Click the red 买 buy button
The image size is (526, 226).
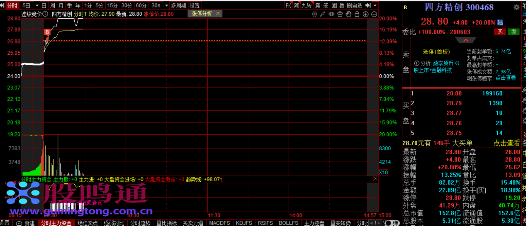pyautogui.click(x=500, y=32)
